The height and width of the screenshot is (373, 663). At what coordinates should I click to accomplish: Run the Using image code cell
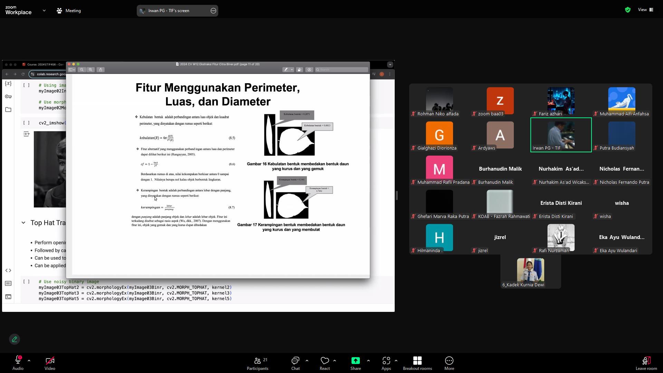pyautogui.click(x=26, y=85)
